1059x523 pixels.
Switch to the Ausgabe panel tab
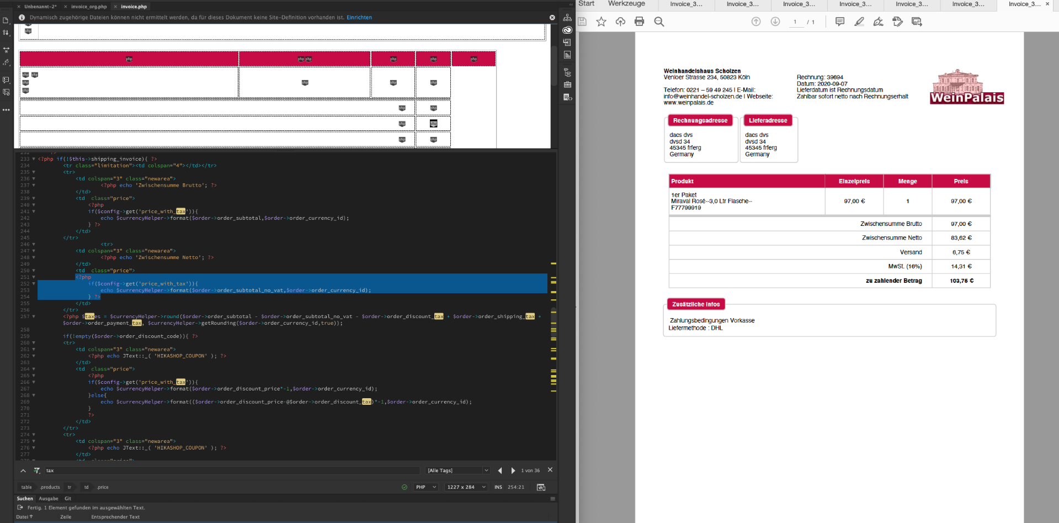[x=49, y=499]
